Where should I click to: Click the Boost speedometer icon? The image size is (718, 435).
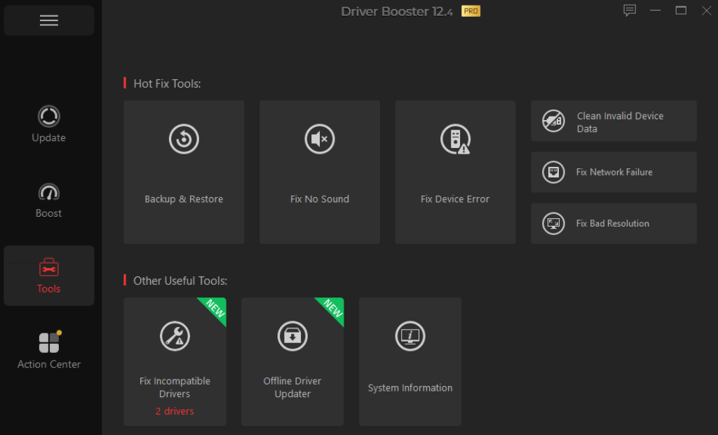click(x=48, y=192)
